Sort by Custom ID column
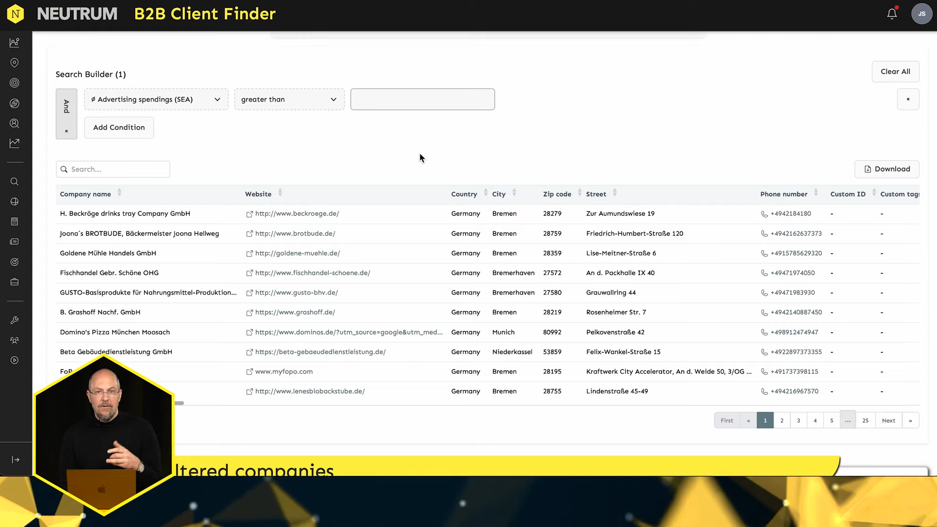The width and height of the screenshot is (937, 527). pos(874,193)
